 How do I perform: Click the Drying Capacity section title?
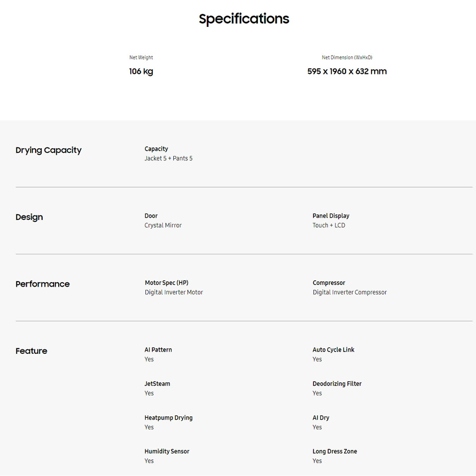pos(48,150)
